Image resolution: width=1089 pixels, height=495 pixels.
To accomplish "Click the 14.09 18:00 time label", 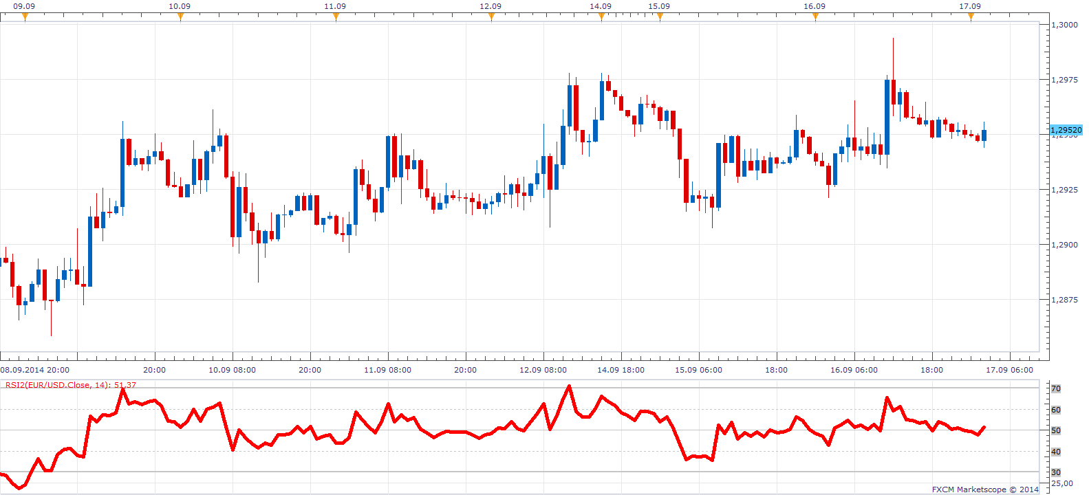I will [621, 370].
